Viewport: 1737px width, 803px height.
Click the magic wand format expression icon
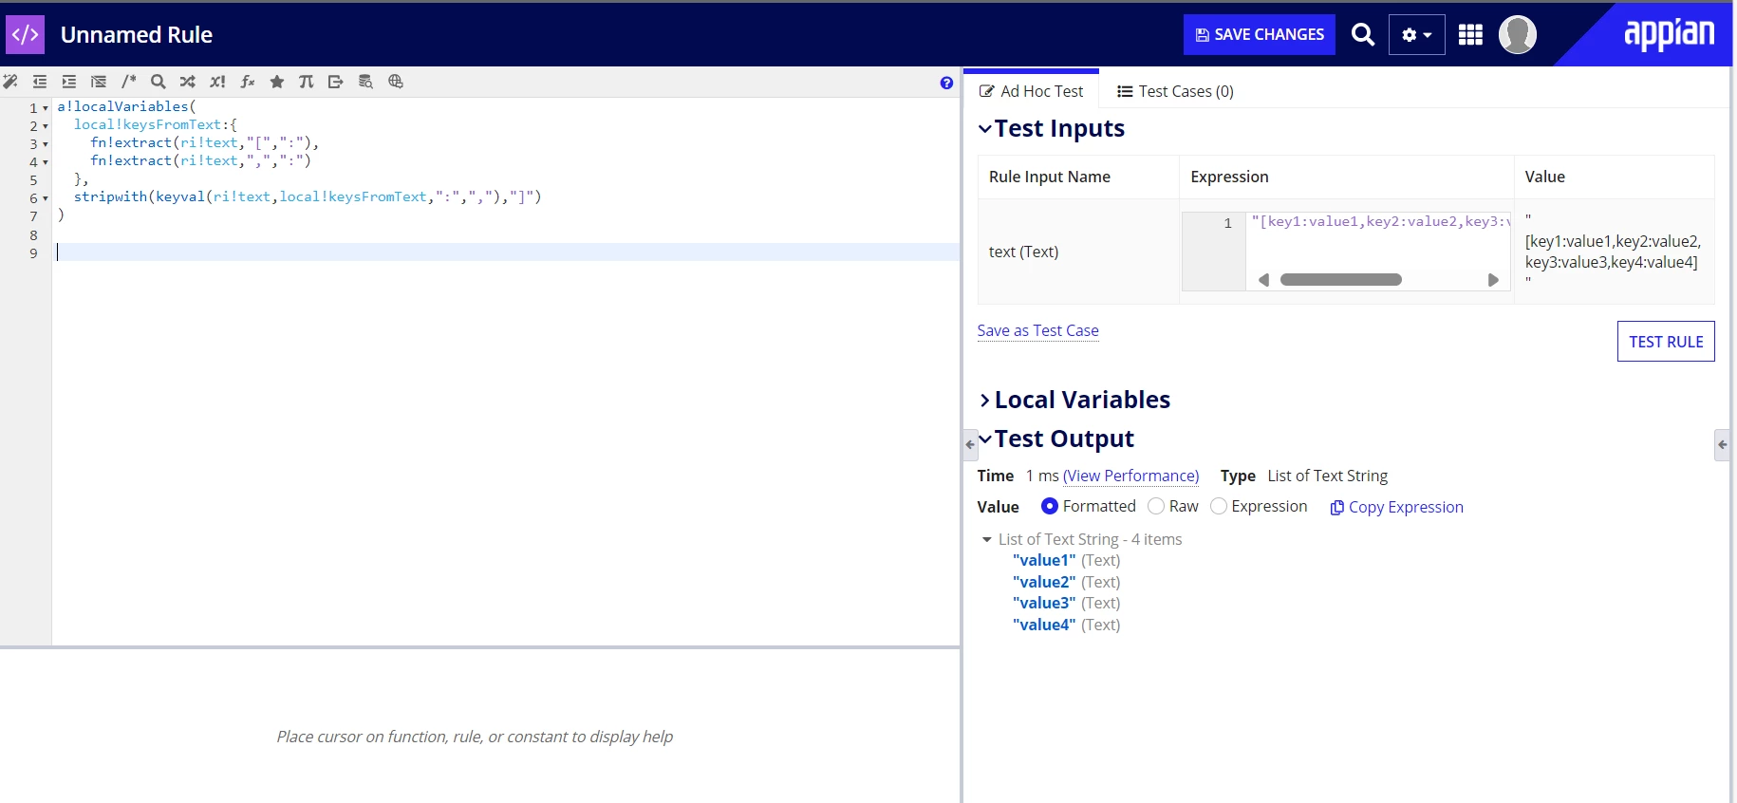[x=10, y=82]
